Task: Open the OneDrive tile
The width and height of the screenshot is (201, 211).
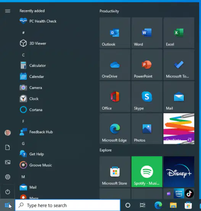Action: 115,65
